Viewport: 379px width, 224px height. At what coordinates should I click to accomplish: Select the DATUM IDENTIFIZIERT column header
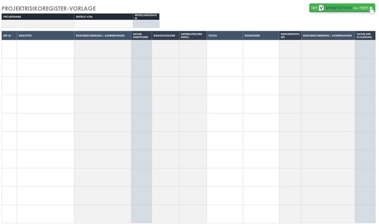[x=142, y=35]
